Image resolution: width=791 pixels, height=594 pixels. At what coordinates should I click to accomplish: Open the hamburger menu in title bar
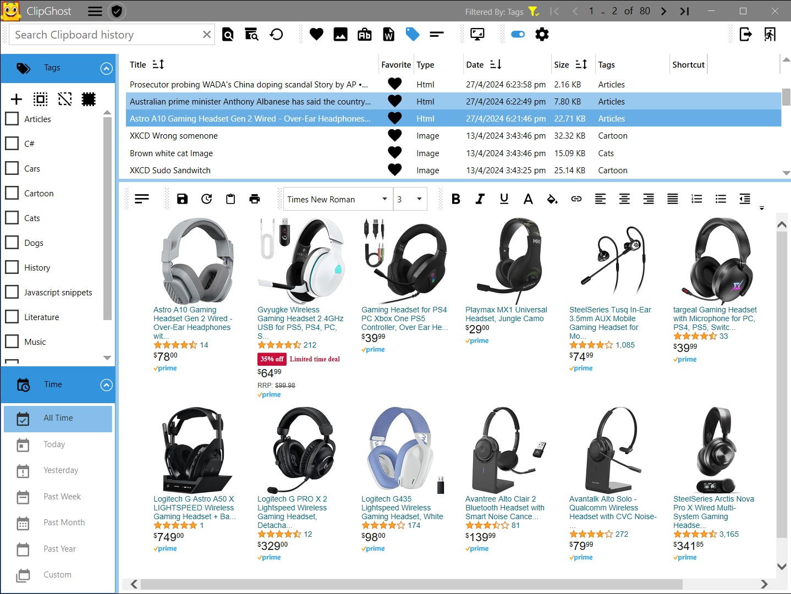(95, 11)
